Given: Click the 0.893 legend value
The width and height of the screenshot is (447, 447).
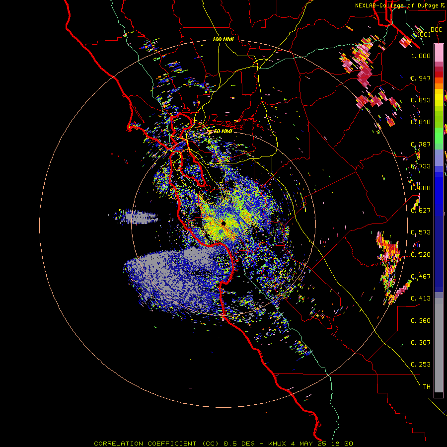Looking at the screenshot, I should click(421, 100).
